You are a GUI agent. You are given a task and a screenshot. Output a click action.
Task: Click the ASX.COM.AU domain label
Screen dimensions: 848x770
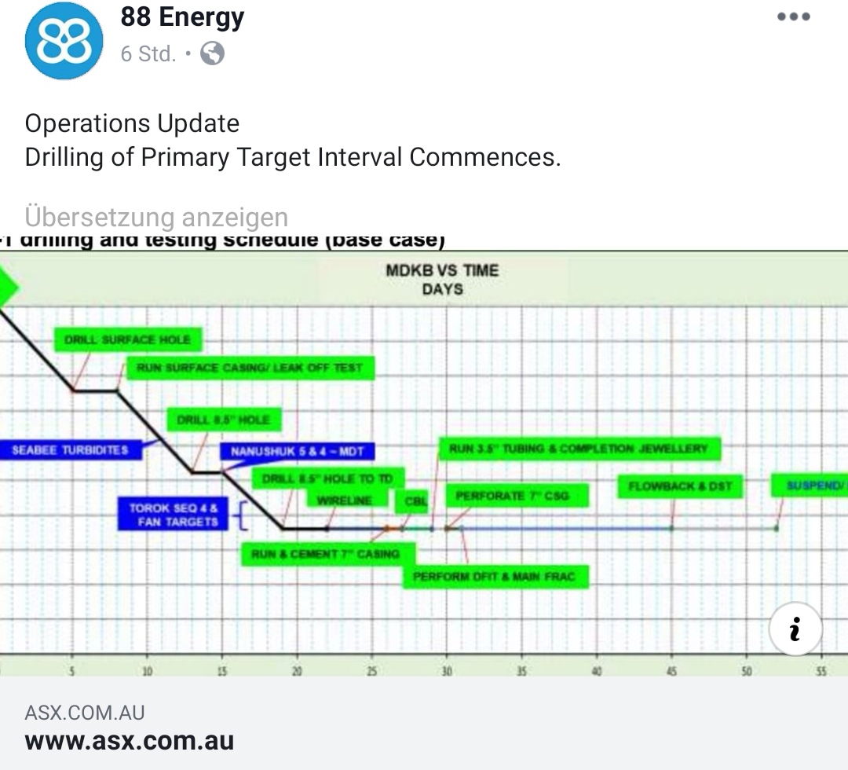(x=85, y=713)
